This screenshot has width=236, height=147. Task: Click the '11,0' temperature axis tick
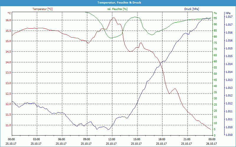(9, 125)
